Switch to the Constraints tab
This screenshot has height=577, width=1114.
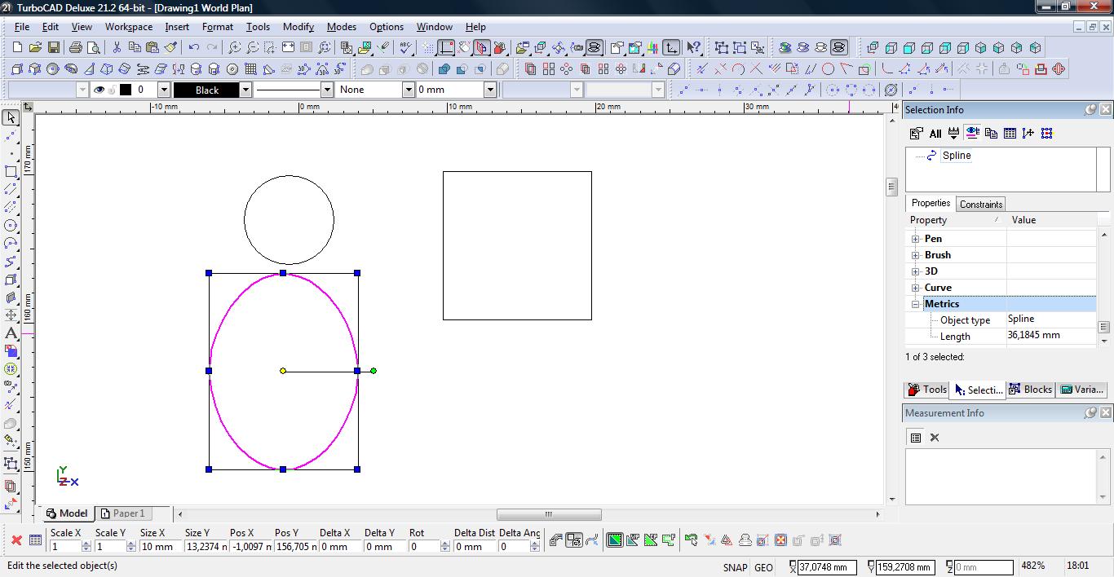click(x=980, y=204)
